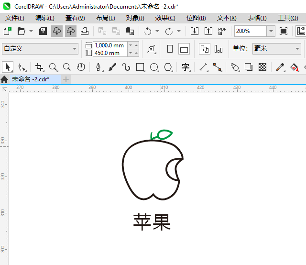The height and width of the screenshot is (265, 306).
Task: Click the second magnifier zoom icon
Action: tap(67, 67)
